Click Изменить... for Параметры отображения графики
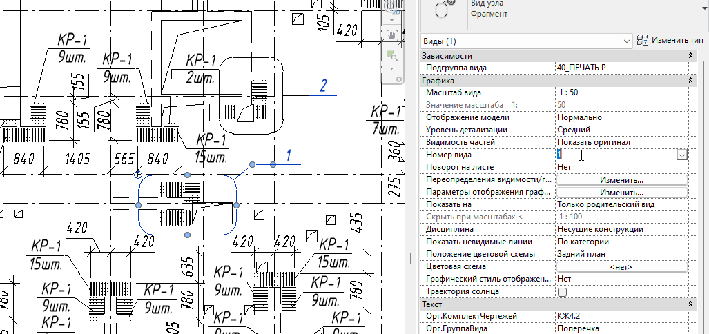The width and height of the screenshot is (709, 334). tap(622, 193)
